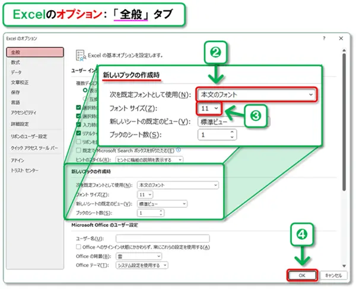Open small 標準ビュー dropdown in original dialog section
Screen dimensions: 356x289
point(162,204)
